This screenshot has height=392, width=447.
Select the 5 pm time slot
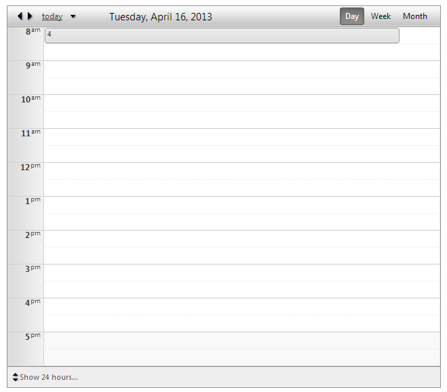(241, 340)
